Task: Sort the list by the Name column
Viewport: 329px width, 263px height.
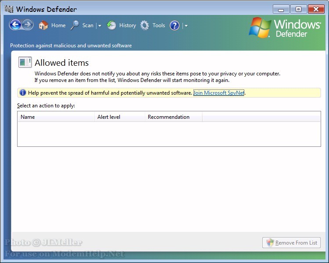Action: tap(56, 117)
